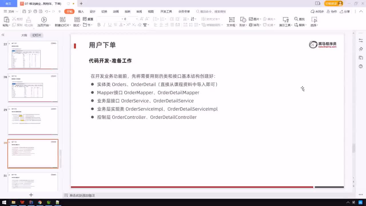
Task: Switch to the Insert (插入) ribbon tab
Action: click(81, 11)
